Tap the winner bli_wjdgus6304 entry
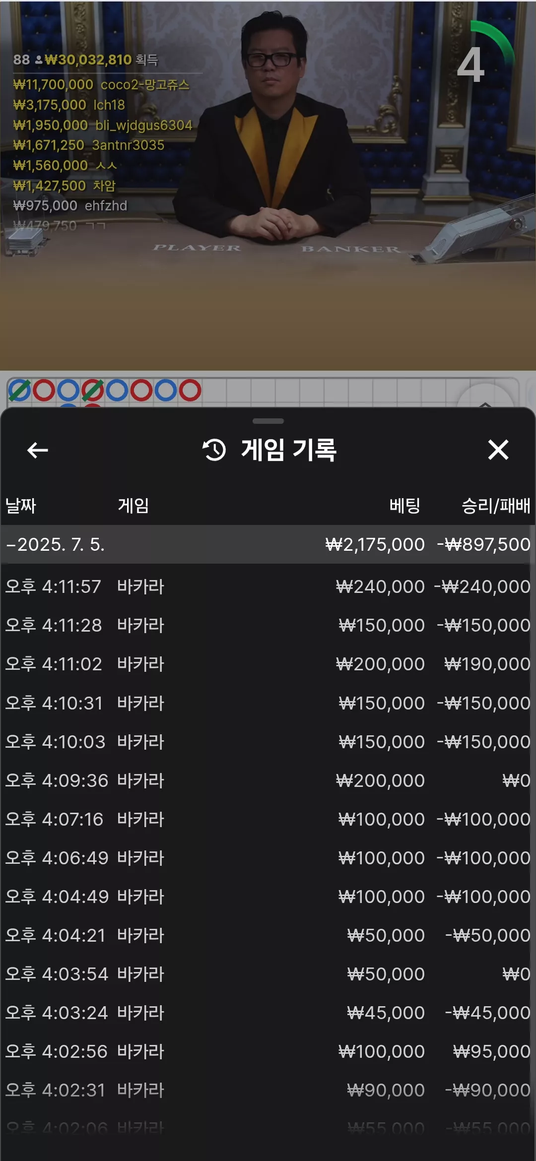Image resolution: width=536 pixels, height=1161 pixels. click(102, 125)
